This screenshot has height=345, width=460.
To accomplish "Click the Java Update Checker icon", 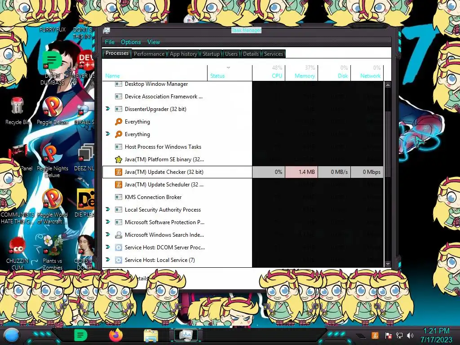I will coord(118,172).
